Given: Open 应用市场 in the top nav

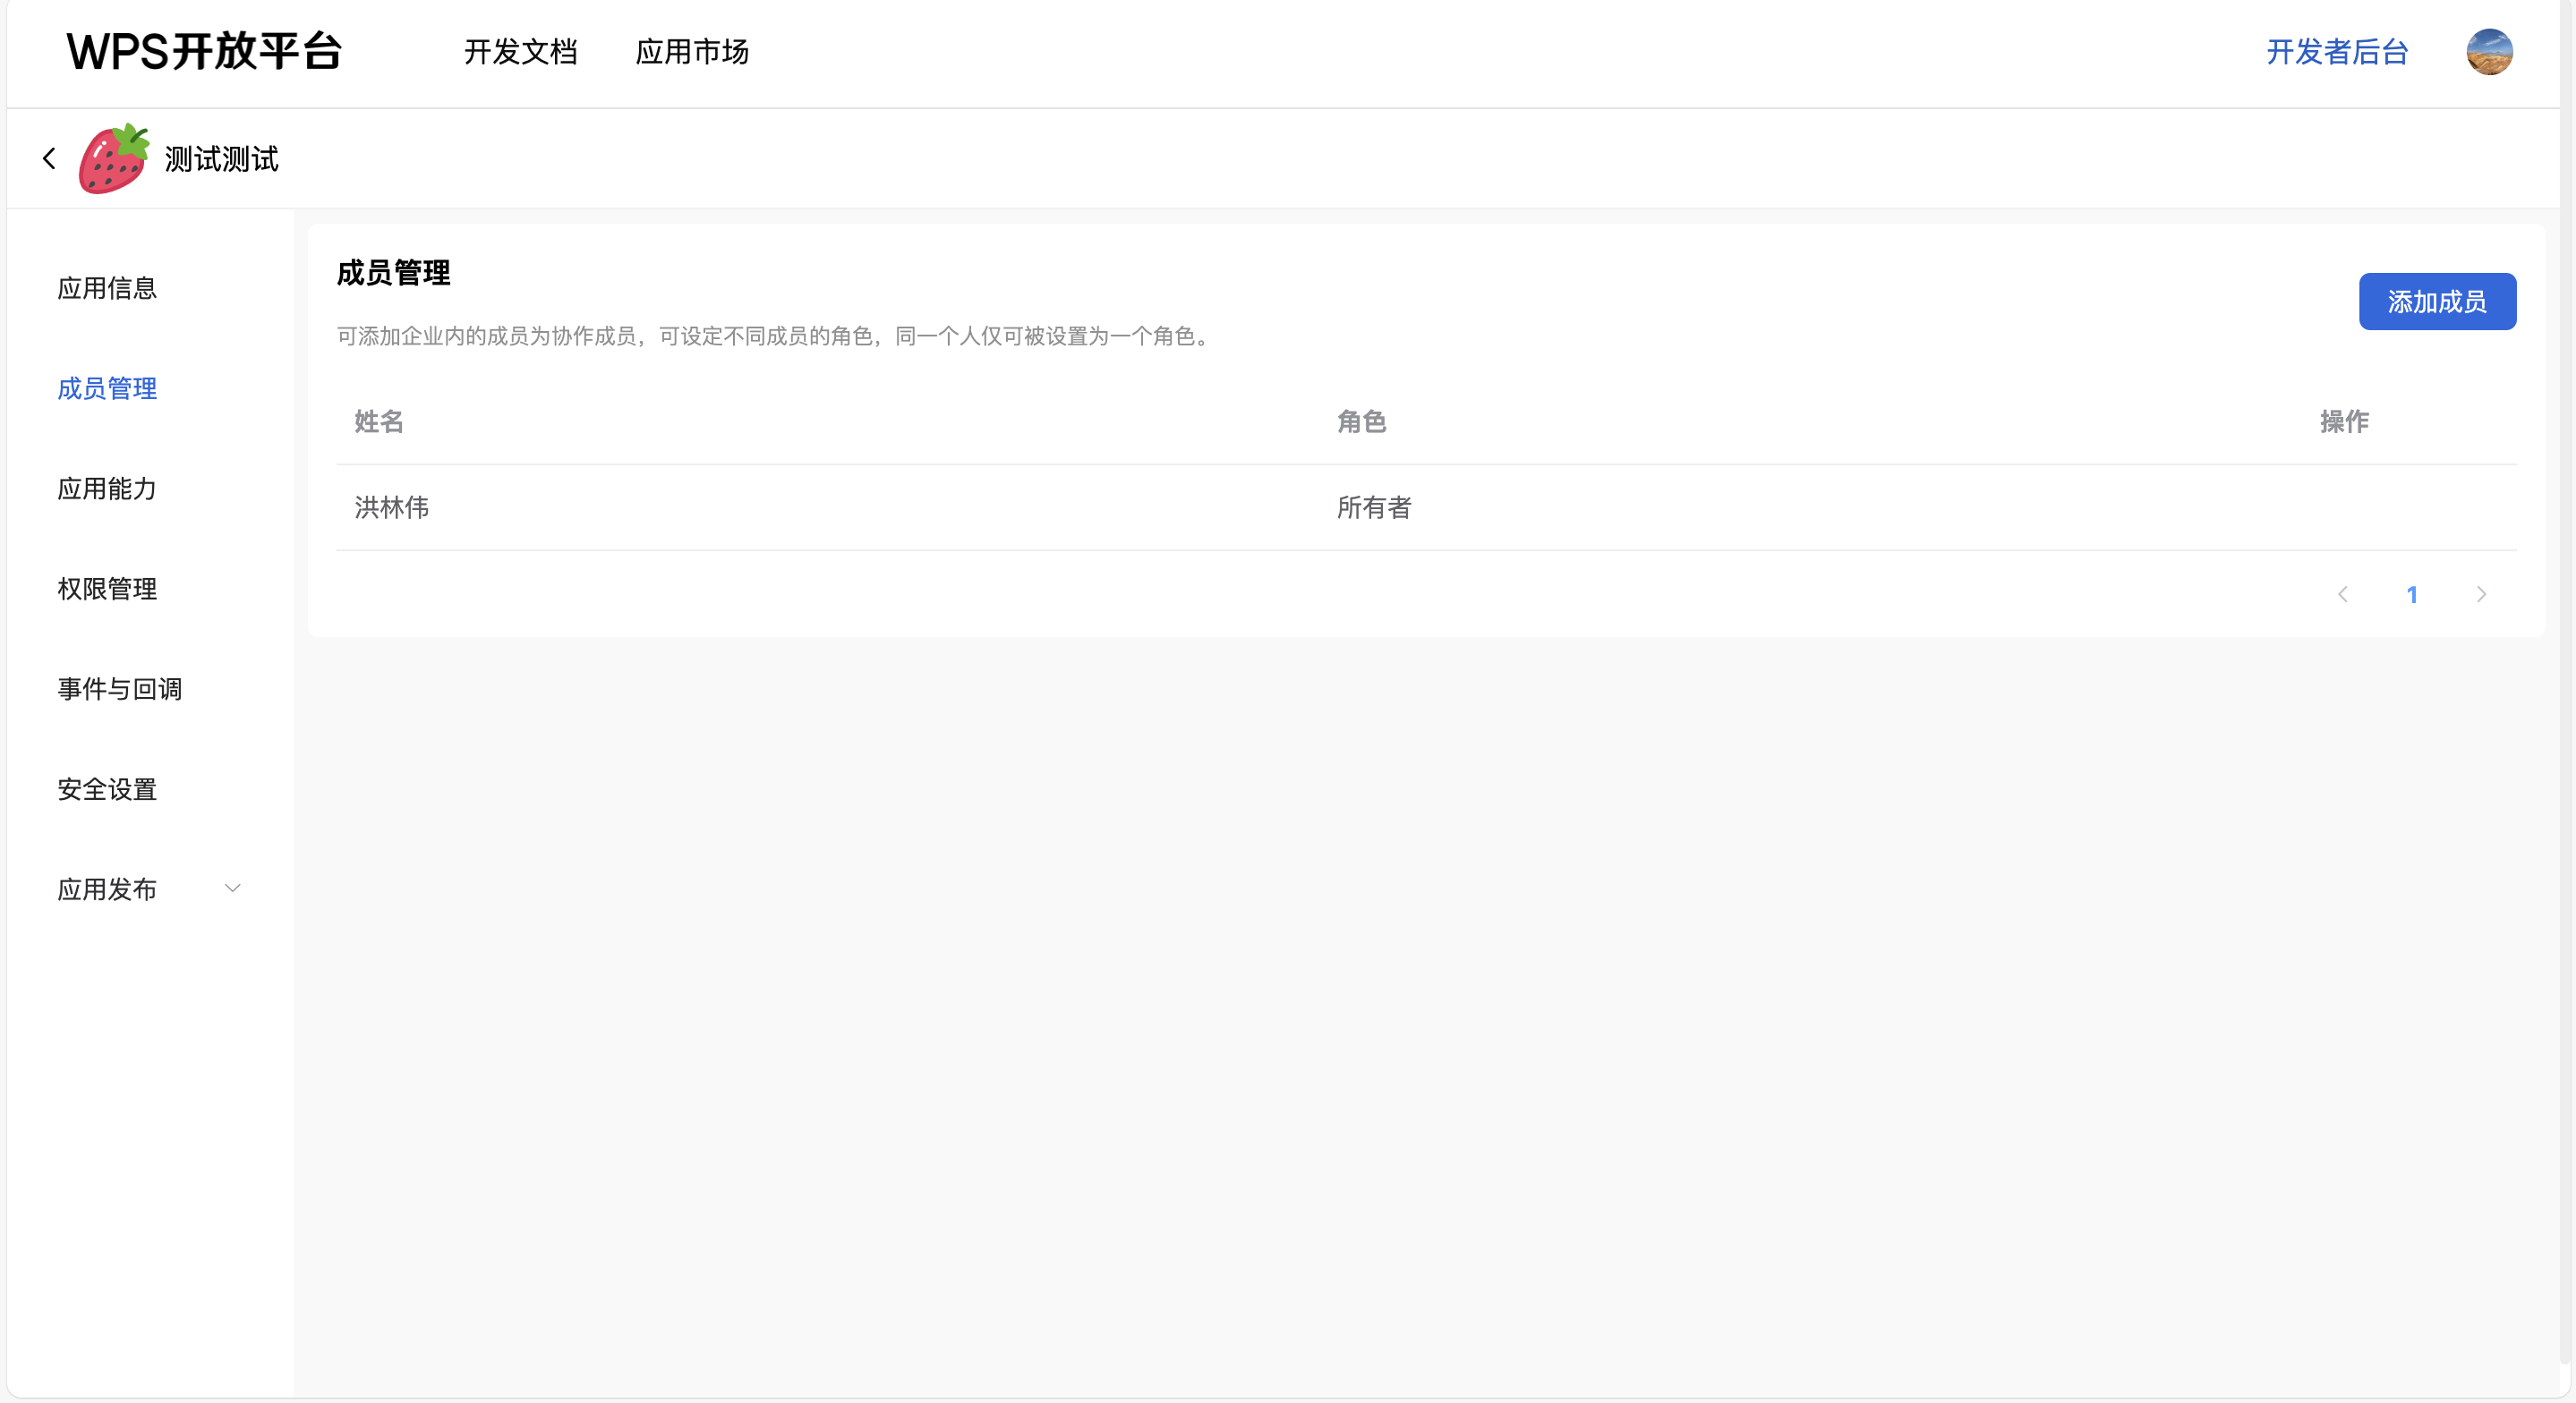Looking at the screenshot, I should point(692,52).
